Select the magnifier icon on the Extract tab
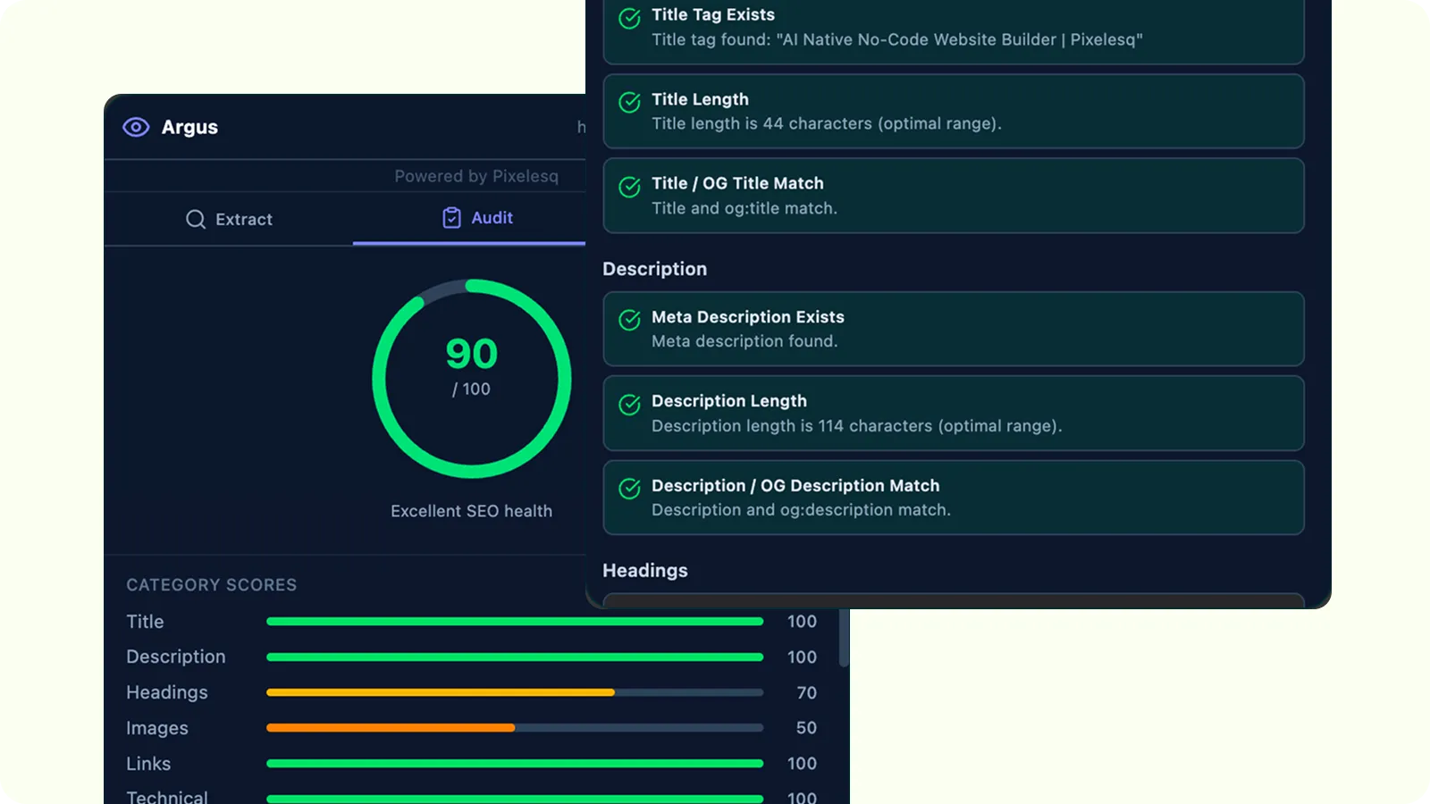The height and width of the screenshot is (804, 1430). pyautogui.click(x=196, y=219)
